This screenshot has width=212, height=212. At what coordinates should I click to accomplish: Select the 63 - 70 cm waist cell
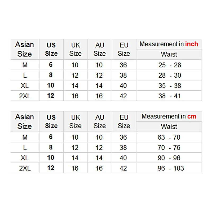click(x=169, y=137)
